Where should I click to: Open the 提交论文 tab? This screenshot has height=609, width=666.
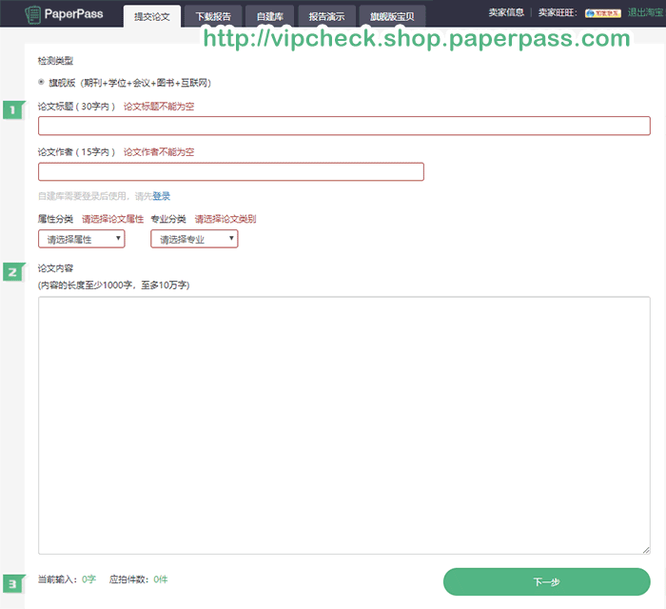152,16
